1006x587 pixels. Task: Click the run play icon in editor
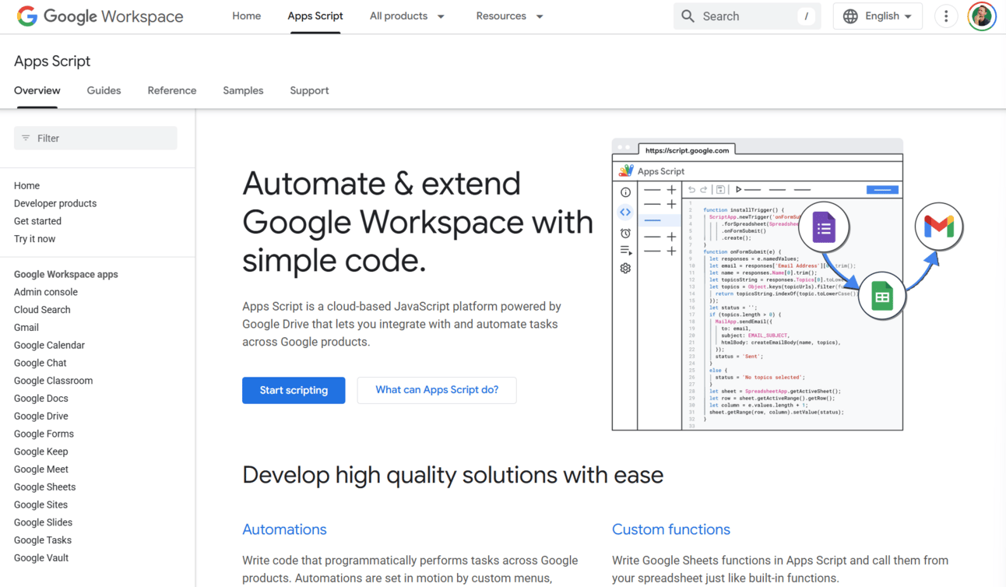tap(738, 189)
